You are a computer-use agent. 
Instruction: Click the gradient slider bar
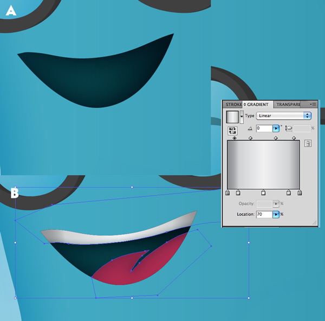coord(263,165)
